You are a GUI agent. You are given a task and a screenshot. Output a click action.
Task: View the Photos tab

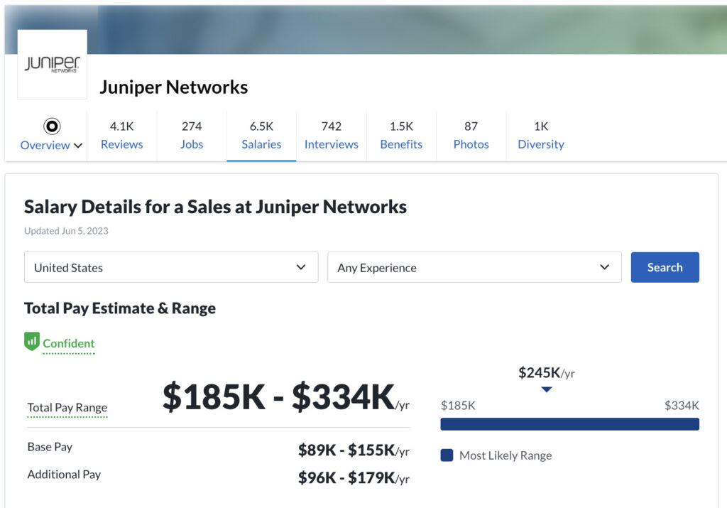pos(471,136)
